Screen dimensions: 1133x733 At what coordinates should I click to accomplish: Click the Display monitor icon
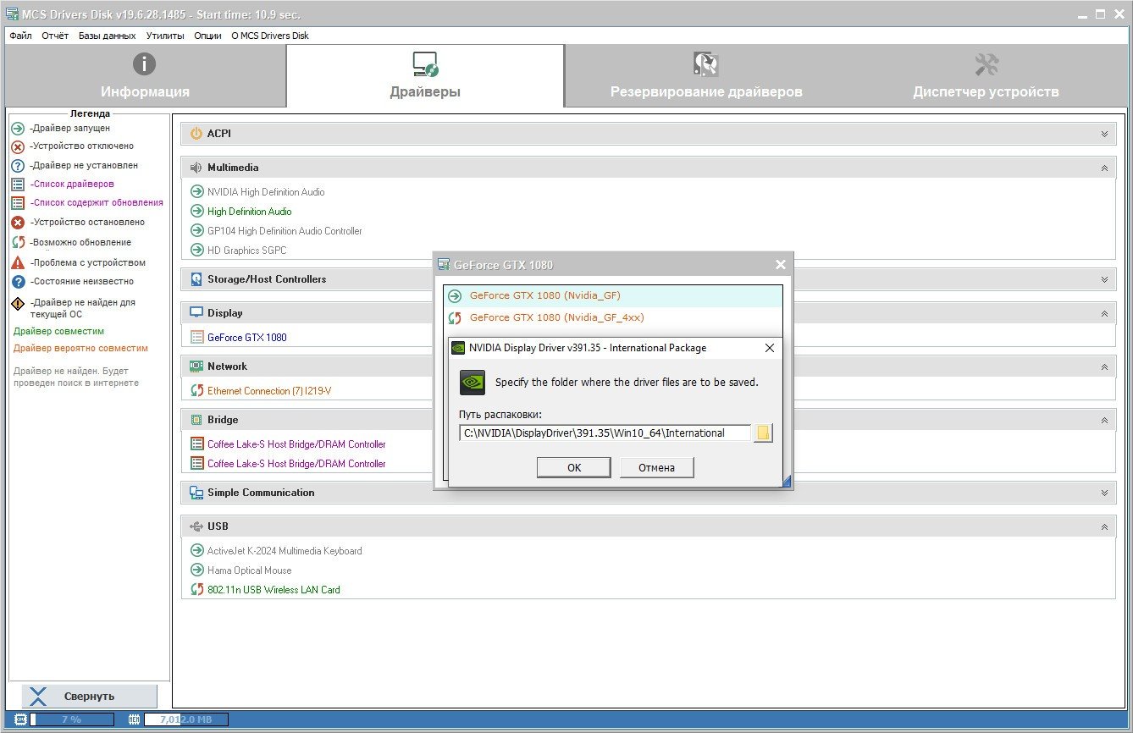pos(196,313)
